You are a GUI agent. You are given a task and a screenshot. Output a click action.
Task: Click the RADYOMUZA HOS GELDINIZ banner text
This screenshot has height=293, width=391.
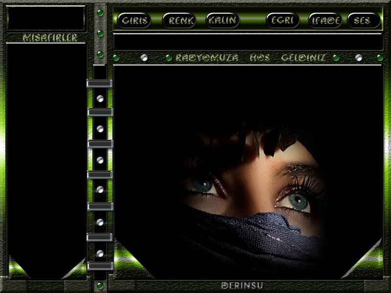point(251,58)
